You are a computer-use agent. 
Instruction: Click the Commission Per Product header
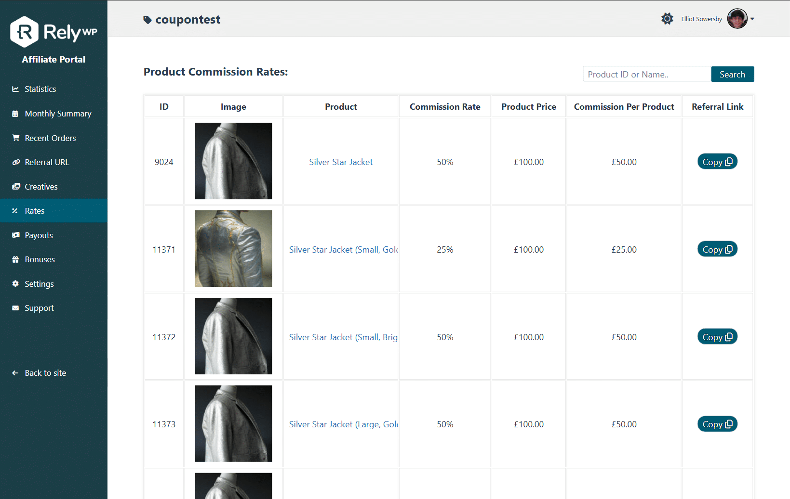coord(624,107)
